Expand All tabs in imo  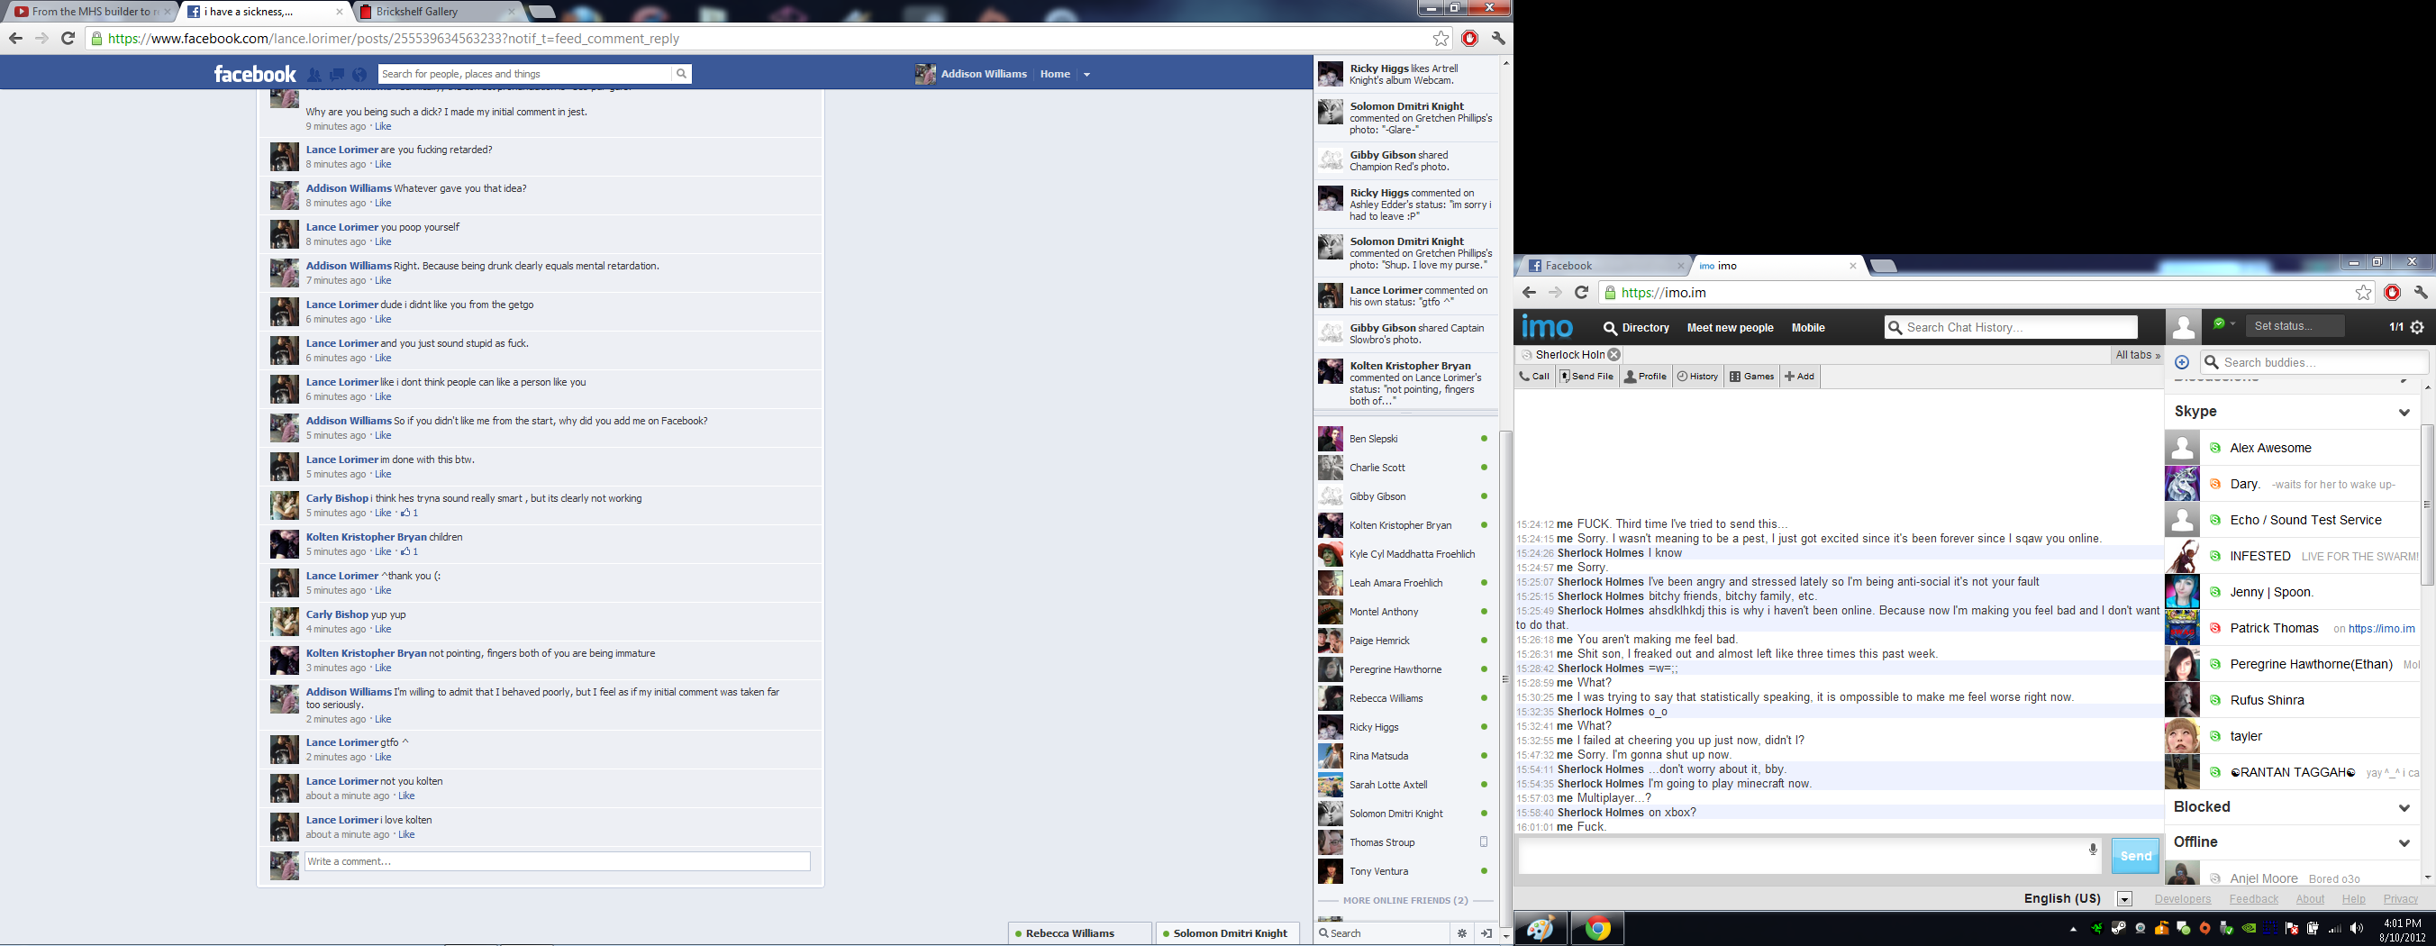(2137, 355)
